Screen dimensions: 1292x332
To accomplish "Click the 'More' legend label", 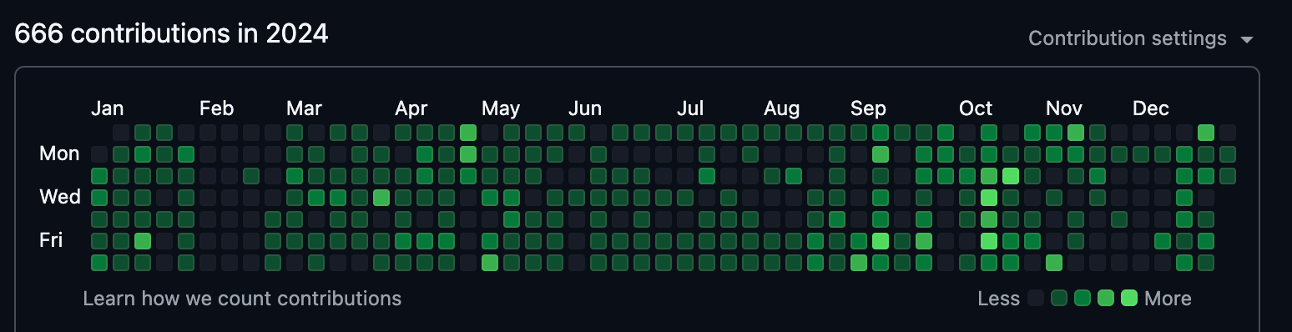I will pos(1168,299).
